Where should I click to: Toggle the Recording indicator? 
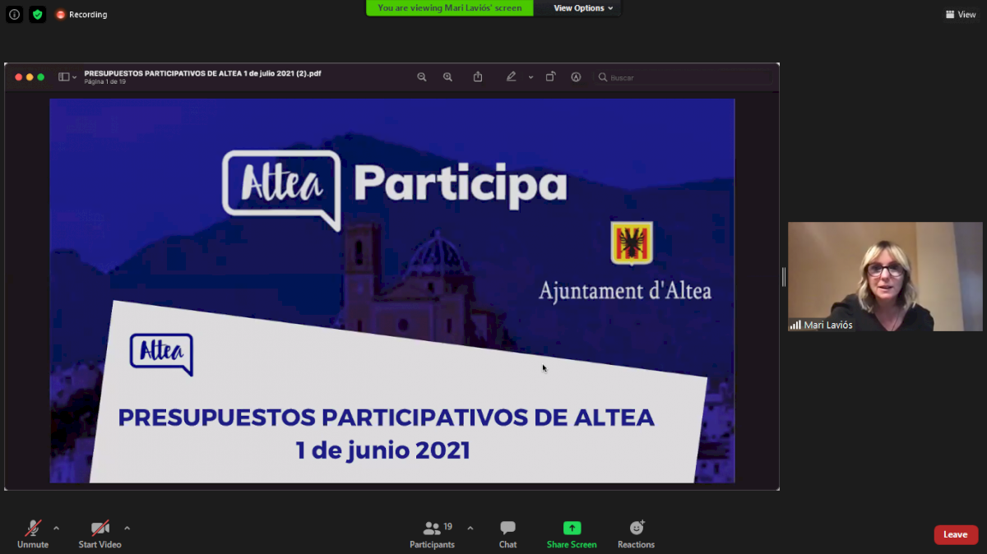point(81,15)
